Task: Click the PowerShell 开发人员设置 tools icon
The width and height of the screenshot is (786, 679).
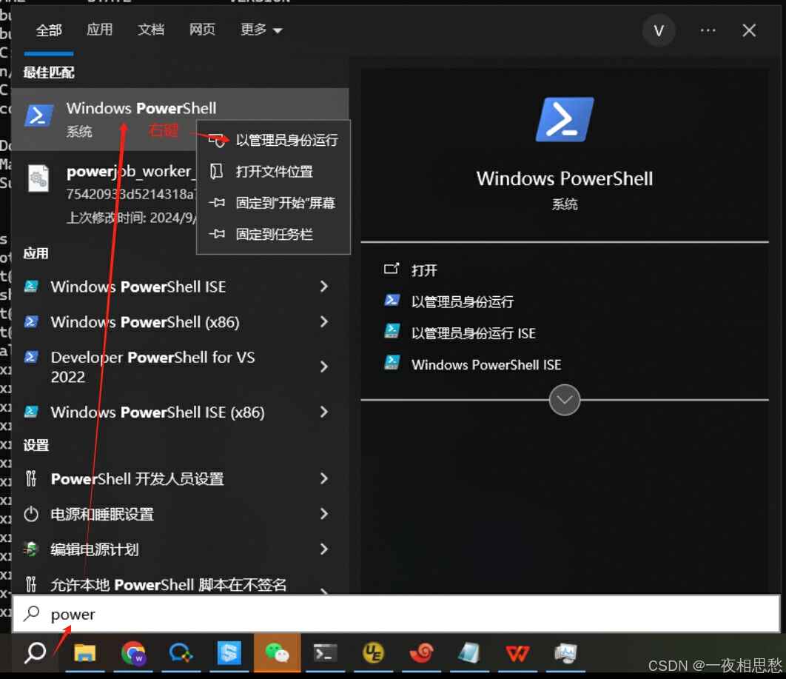Action: pos(31,479)
